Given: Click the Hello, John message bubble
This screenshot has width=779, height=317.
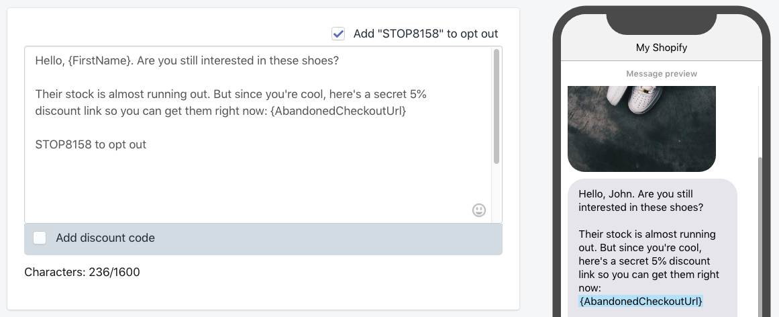Looking at the screenshot, I should [652, 248].
